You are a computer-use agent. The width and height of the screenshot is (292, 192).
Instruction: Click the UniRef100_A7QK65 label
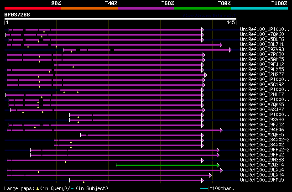tap(262, 105)
